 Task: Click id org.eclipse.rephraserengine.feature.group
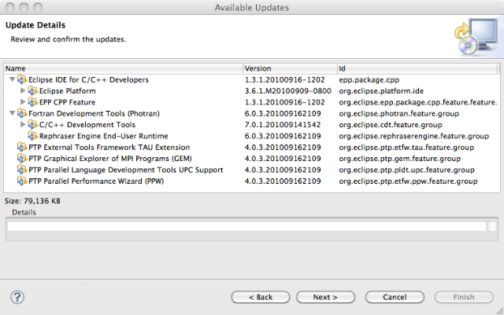(414, 137)
